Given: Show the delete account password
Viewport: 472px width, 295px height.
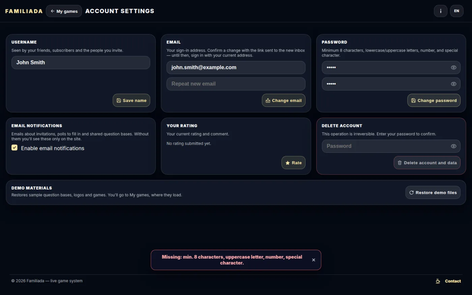Looking at the screenshot, I should coord(453,146).
